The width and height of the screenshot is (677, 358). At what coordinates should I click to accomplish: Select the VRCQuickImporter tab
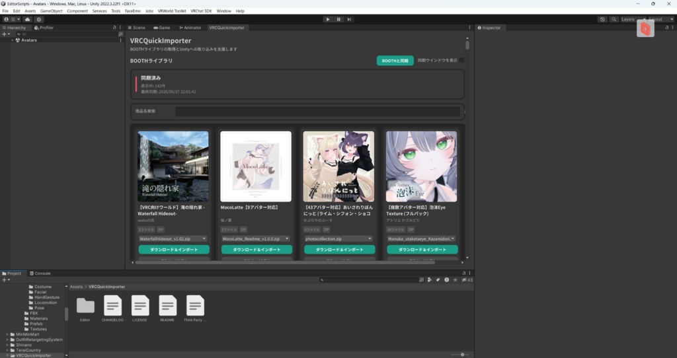click(x=227, y=28)
